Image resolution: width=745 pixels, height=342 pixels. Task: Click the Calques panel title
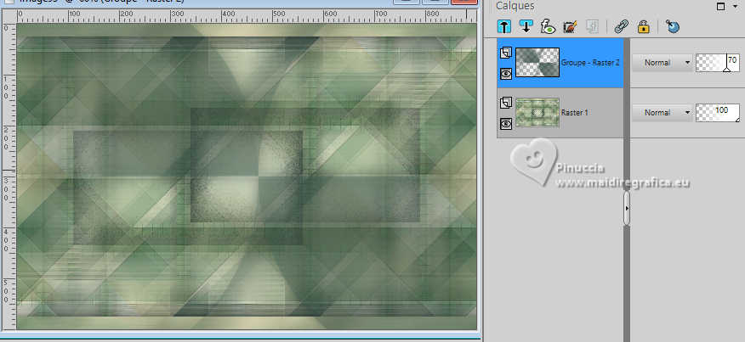coord(515,6)
